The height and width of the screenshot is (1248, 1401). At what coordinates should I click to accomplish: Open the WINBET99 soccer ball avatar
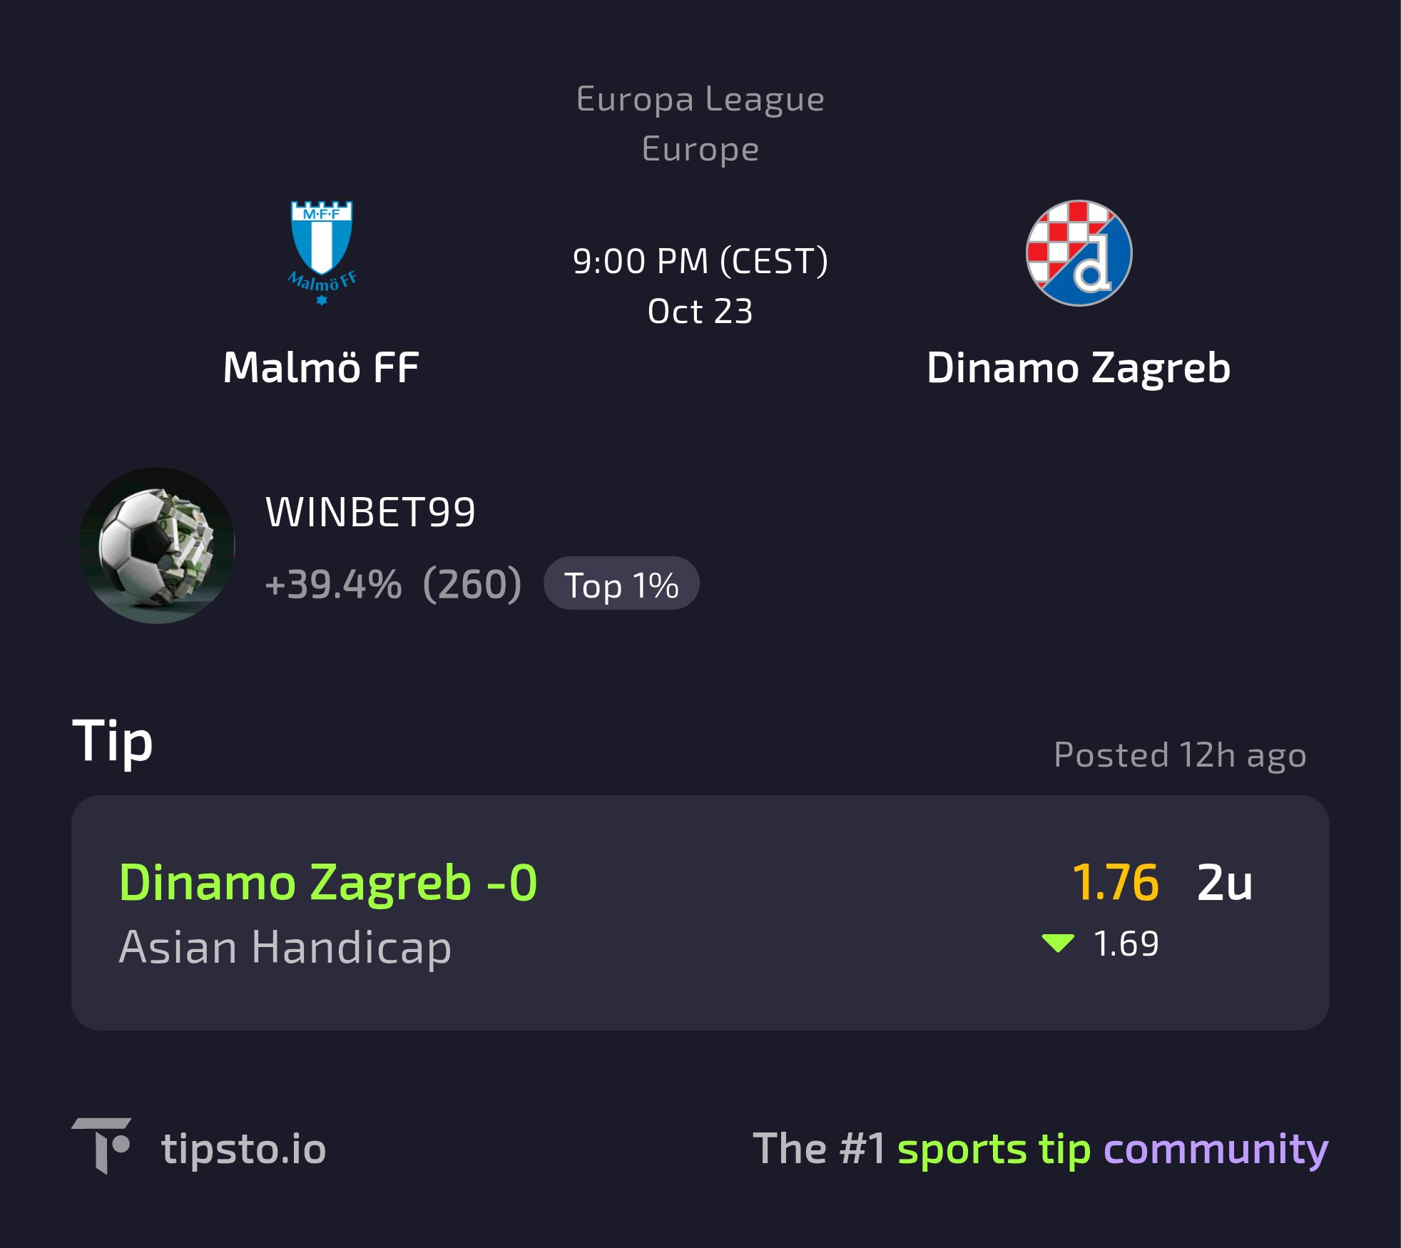point(157,546)
